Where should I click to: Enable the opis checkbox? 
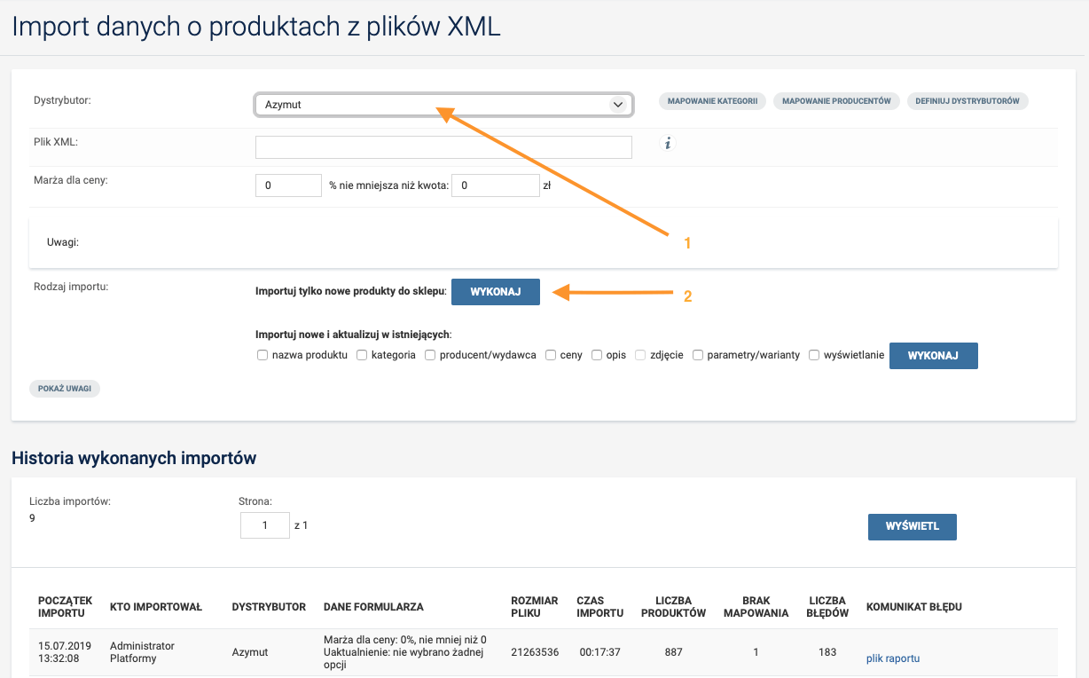597,355
